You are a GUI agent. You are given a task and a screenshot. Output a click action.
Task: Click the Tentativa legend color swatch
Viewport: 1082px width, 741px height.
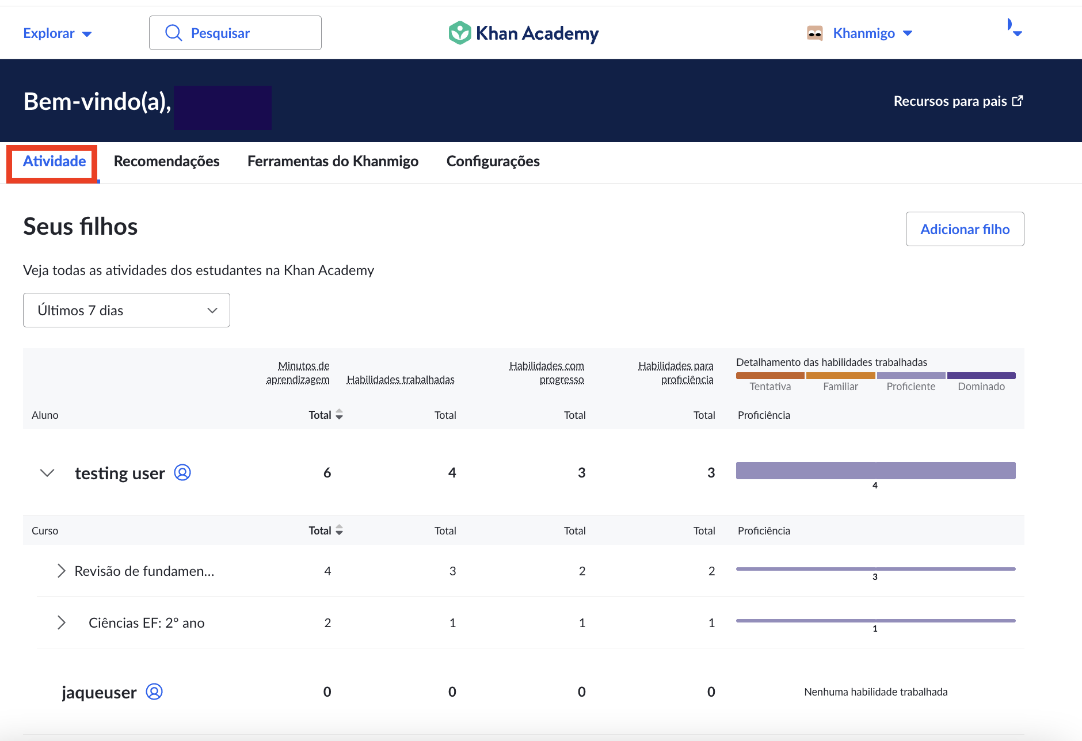tap(770, 376)
